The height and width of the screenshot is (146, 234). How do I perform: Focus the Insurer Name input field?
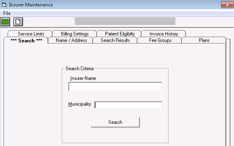click(115, 87)
